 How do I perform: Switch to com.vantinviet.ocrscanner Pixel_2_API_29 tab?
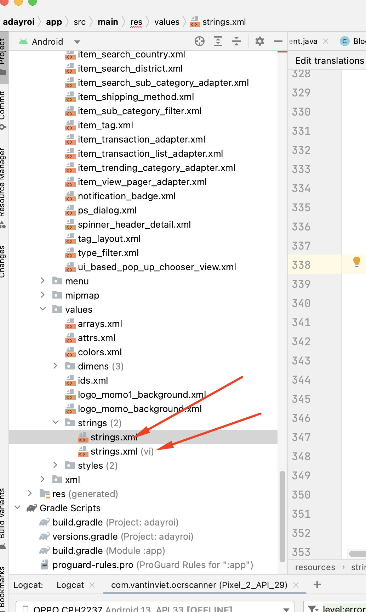coord(199,585)
